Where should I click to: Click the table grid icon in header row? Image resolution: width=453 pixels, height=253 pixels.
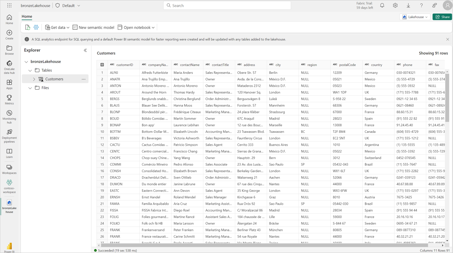[x=102, y=65]
